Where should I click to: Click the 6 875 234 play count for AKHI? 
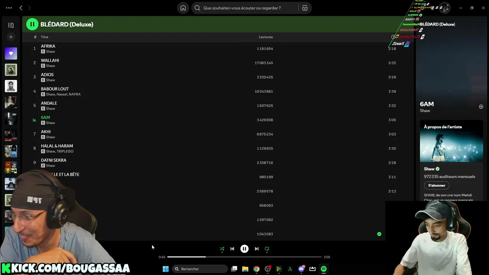point(265,134)
